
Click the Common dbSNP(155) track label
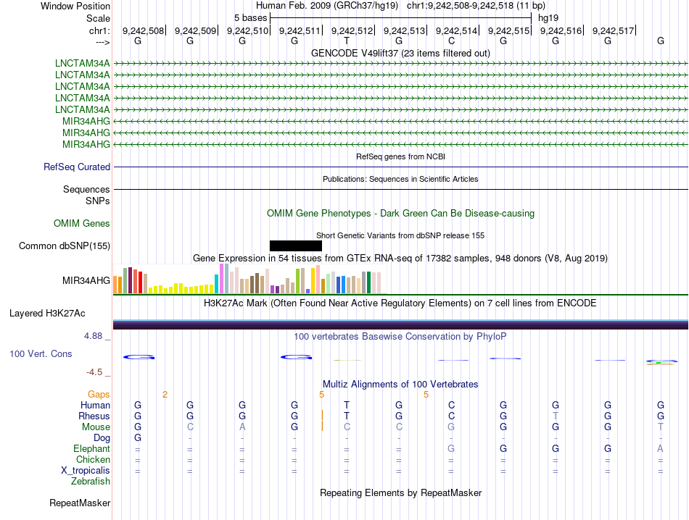(64, 246)
